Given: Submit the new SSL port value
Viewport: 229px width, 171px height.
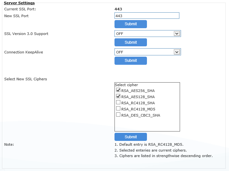Looking at the screenshot, I should click(x=131, y=24).
